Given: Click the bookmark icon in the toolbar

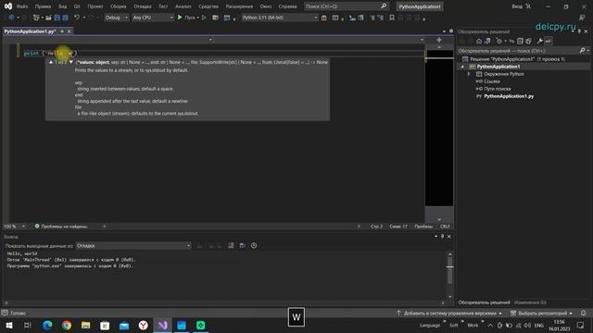Looking at the screenshot, I should pos(392,18).
